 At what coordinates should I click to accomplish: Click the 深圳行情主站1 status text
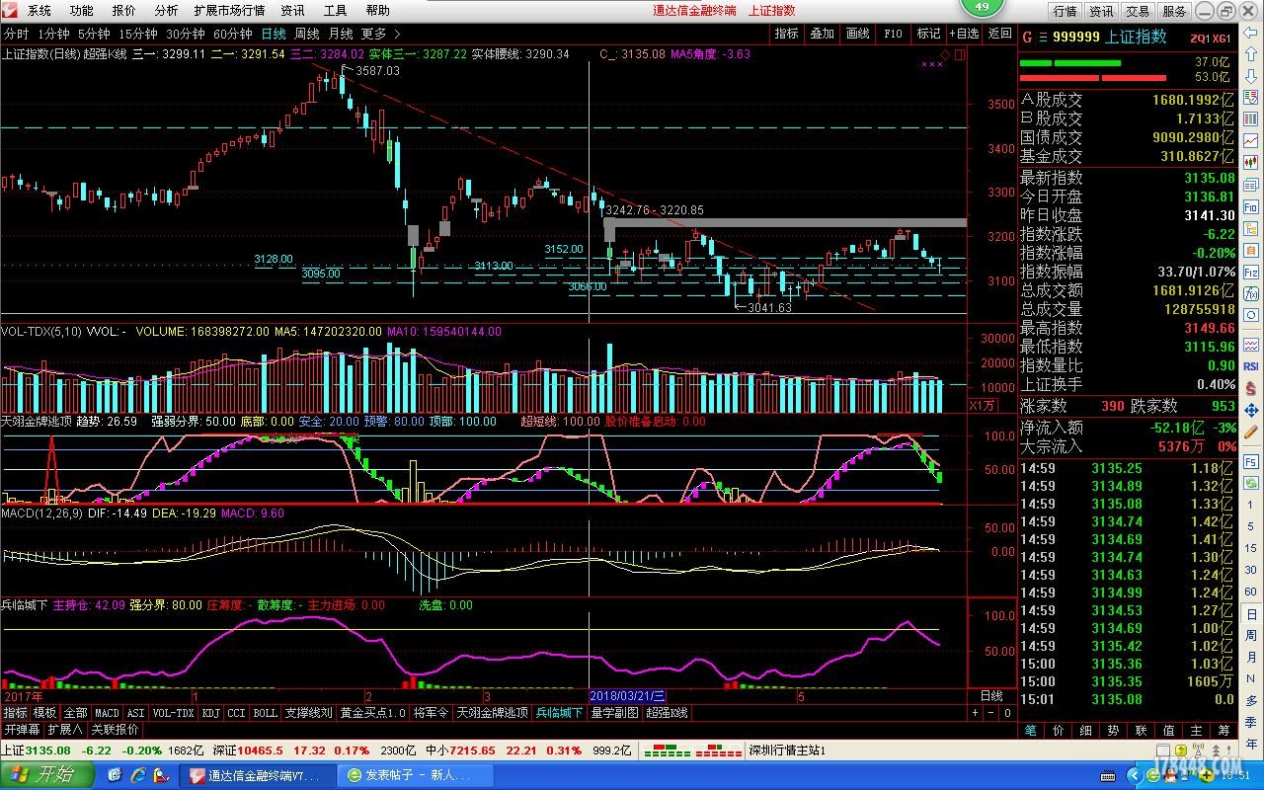[787, 750]
